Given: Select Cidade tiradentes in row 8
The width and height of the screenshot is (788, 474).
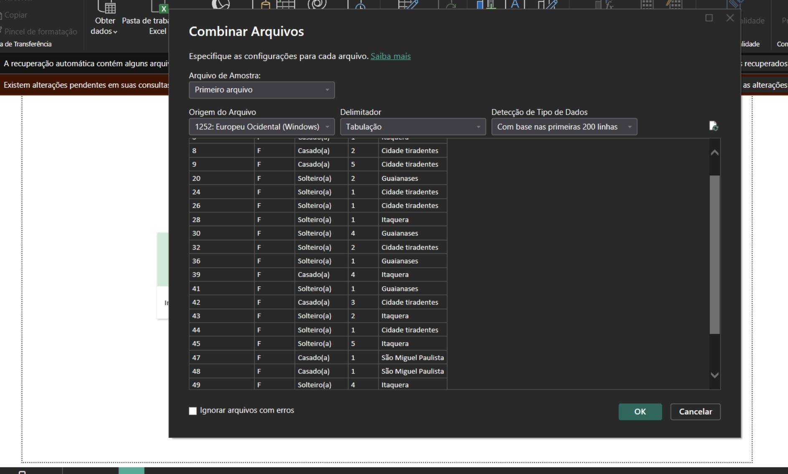Looking at the screenshot, I should click(412, 151).
